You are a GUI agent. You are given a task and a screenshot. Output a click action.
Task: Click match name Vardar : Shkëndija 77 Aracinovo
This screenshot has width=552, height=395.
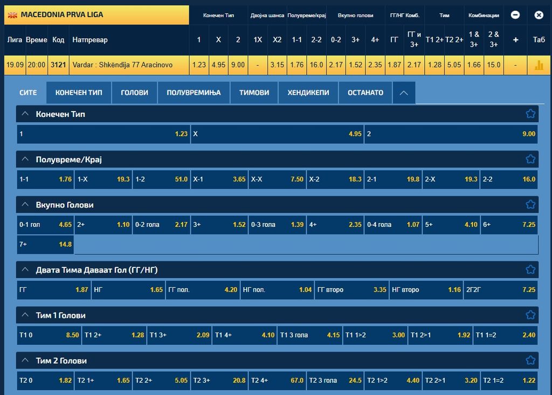tap(122, 65)
